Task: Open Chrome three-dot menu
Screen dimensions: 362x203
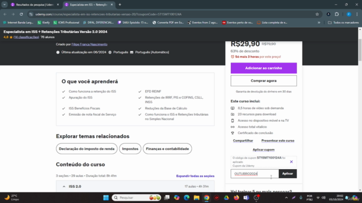Action: (x=357, y=14)
